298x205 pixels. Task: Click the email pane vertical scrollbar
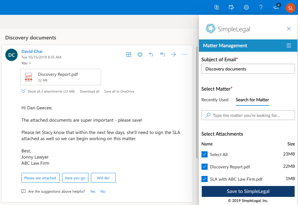(197, 103)
